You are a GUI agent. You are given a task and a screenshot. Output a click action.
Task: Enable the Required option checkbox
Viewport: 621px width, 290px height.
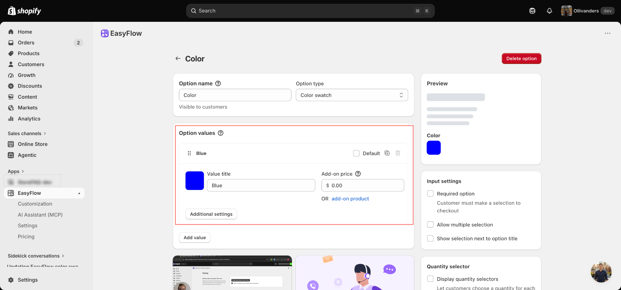pos(430,193)
